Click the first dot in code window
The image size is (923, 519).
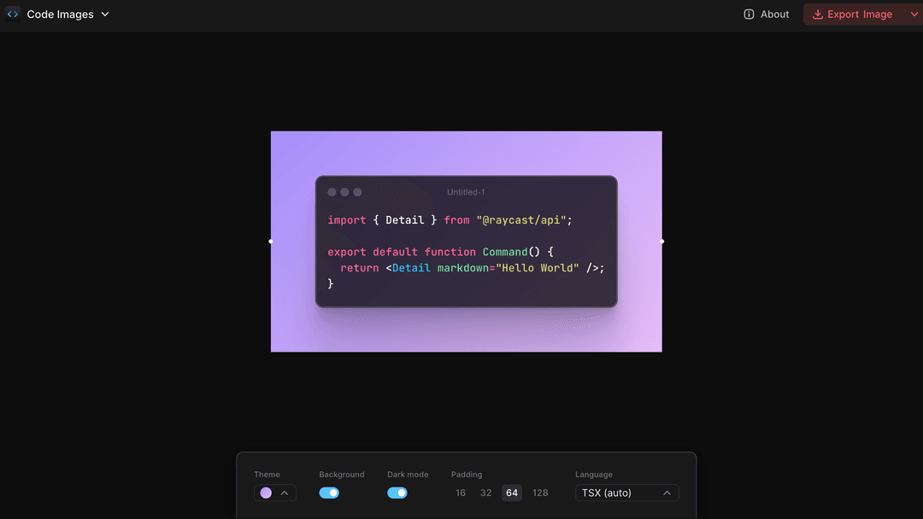pos(332,192)
